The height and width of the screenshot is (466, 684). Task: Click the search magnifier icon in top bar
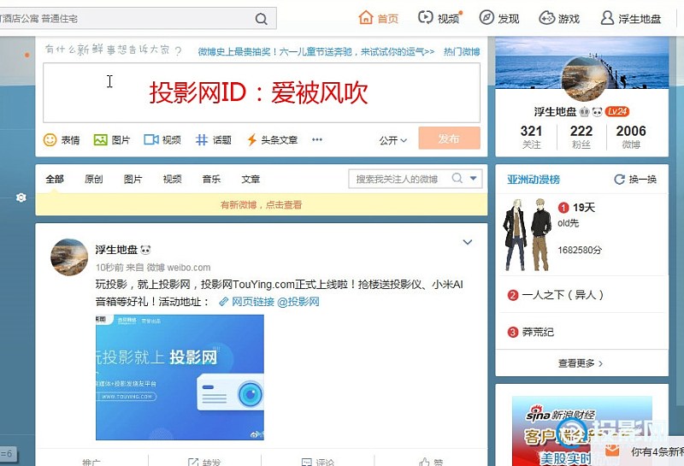261,19
